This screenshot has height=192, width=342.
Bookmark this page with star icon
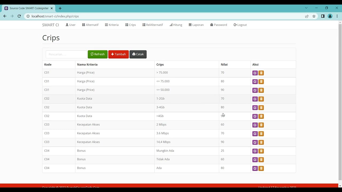[x=314, y=16]
